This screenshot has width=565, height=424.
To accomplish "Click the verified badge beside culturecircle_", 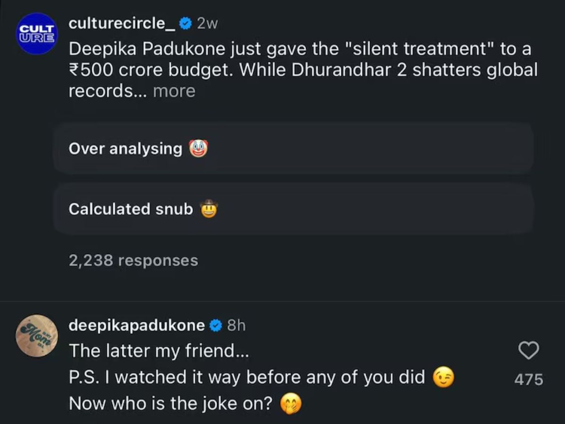I will (186, 24).
